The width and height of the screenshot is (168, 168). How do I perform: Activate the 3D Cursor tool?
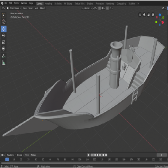(x=4, y=22)
